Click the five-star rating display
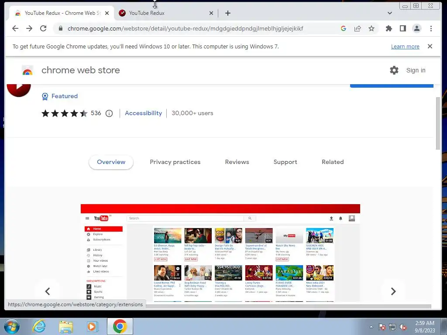Viewport: 447px width, 335px height. coord(65,113)
